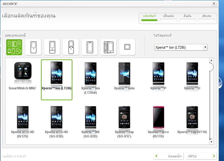Viewport: 224px width, 161px height.
Task: Filter by vertical slider phone icon
Action: 52,47
